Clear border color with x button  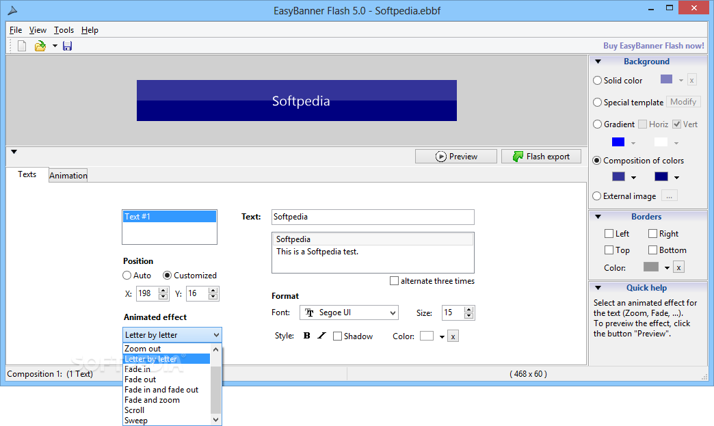[678, 267]
